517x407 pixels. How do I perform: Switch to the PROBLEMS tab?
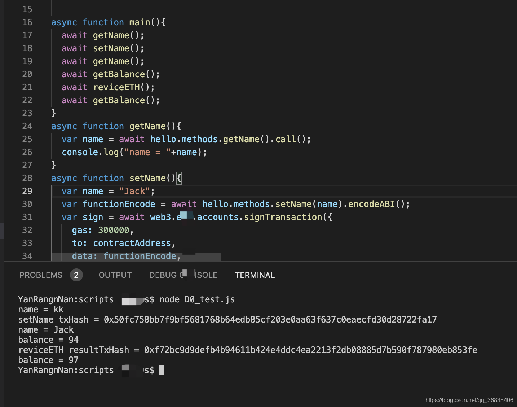click(x=41, y=275)
